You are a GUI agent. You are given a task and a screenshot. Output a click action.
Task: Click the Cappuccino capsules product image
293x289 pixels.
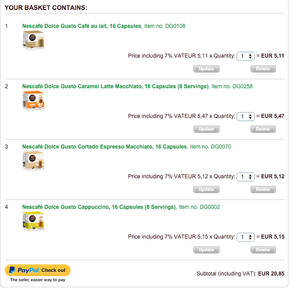pyautogui.click(x=33, y=221)
